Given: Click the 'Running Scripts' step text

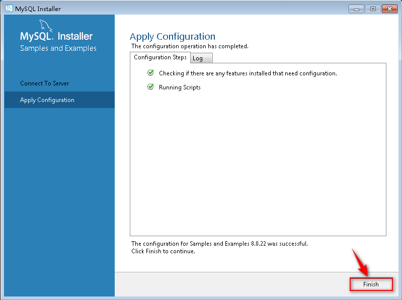Looking at the screenshot, I should (180, 87).
